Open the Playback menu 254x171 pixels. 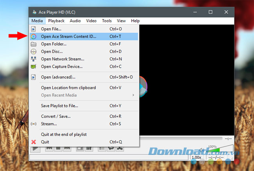point(56,21)
